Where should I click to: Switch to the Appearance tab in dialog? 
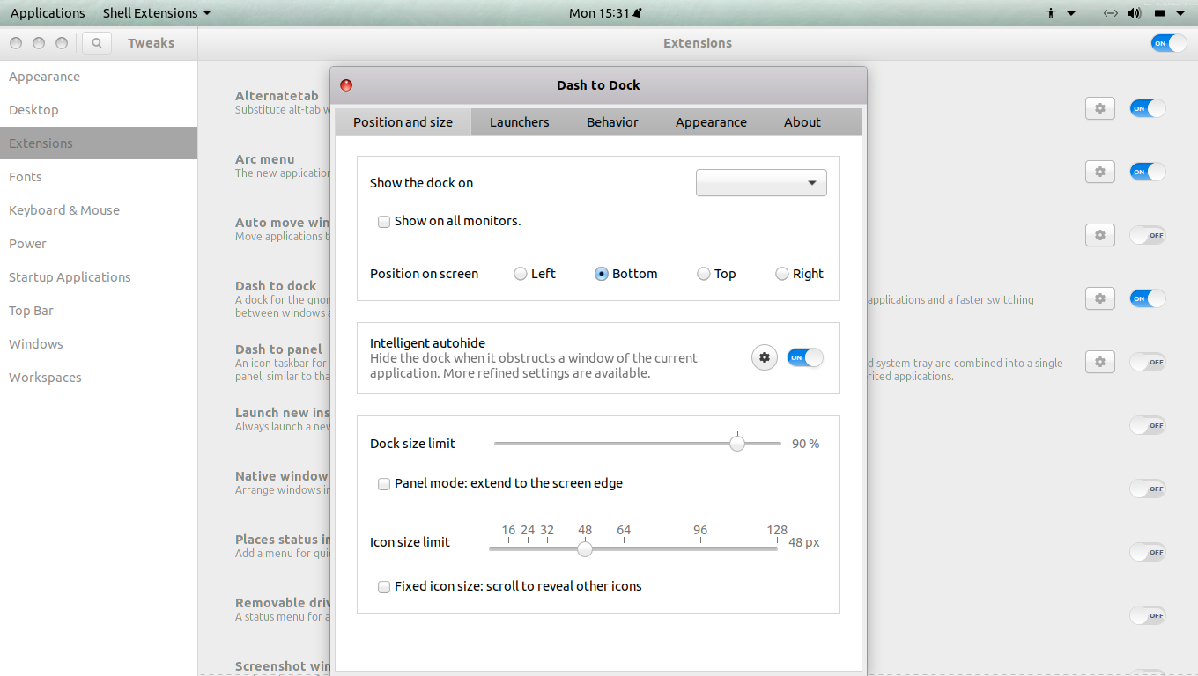pyautogui.click(x=711, y=122)
